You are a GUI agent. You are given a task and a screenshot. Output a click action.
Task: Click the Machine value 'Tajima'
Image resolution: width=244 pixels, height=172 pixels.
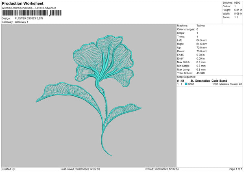coord(200,26)
